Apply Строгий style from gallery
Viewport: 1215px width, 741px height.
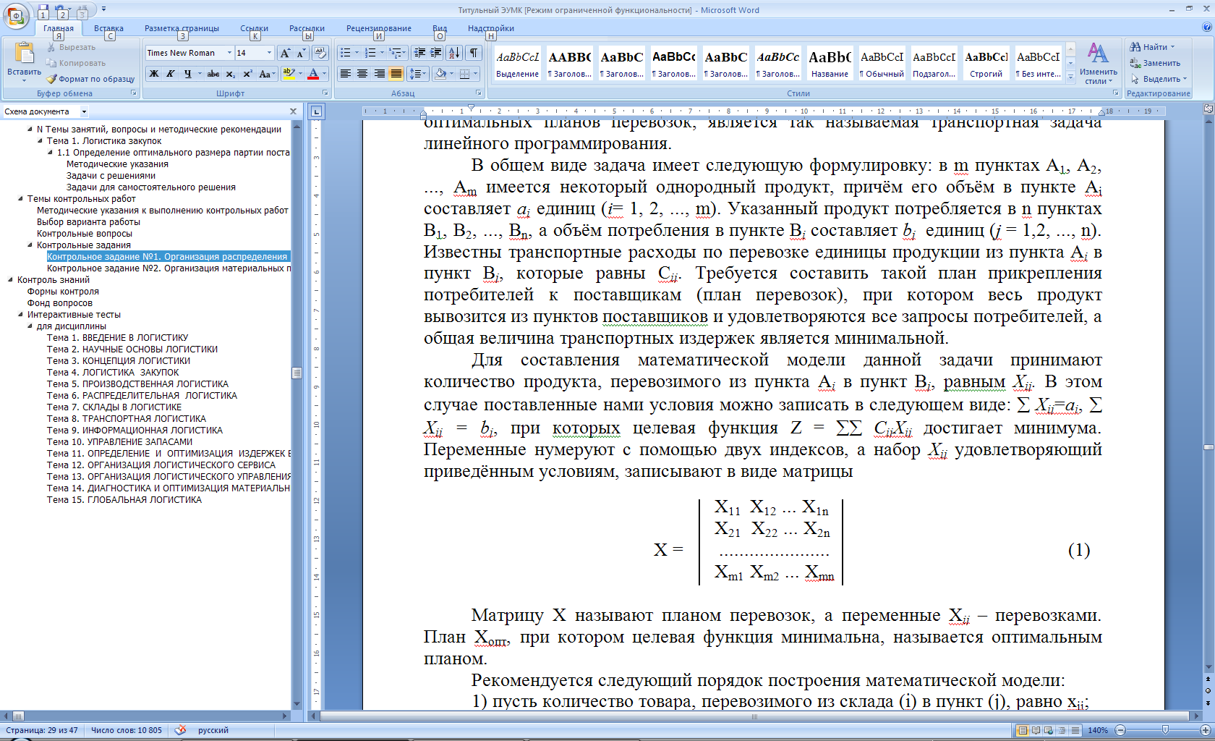(986, 64)
